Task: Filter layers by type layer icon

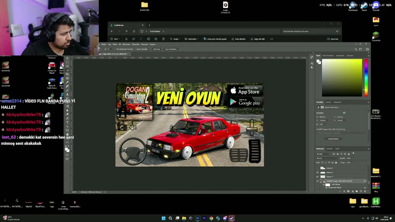Action: pyautogui.click(x=341, y=154)
